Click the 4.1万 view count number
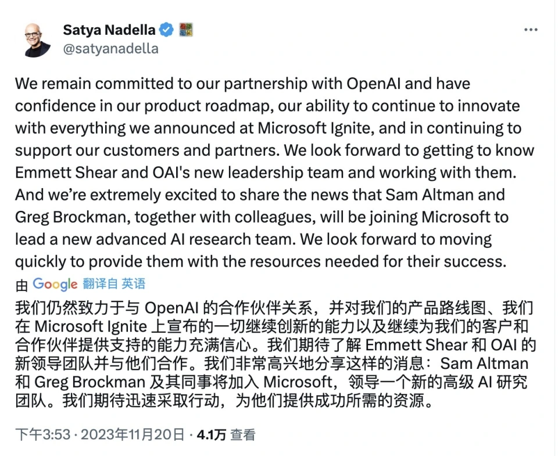This screenshot has width=558, height=456. (x=212, y=434)
